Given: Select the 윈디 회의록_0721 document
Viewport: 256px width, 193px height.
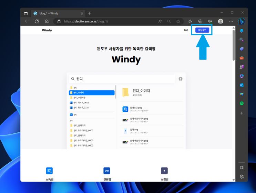Looking at the screenshot, I should [92, 108].
